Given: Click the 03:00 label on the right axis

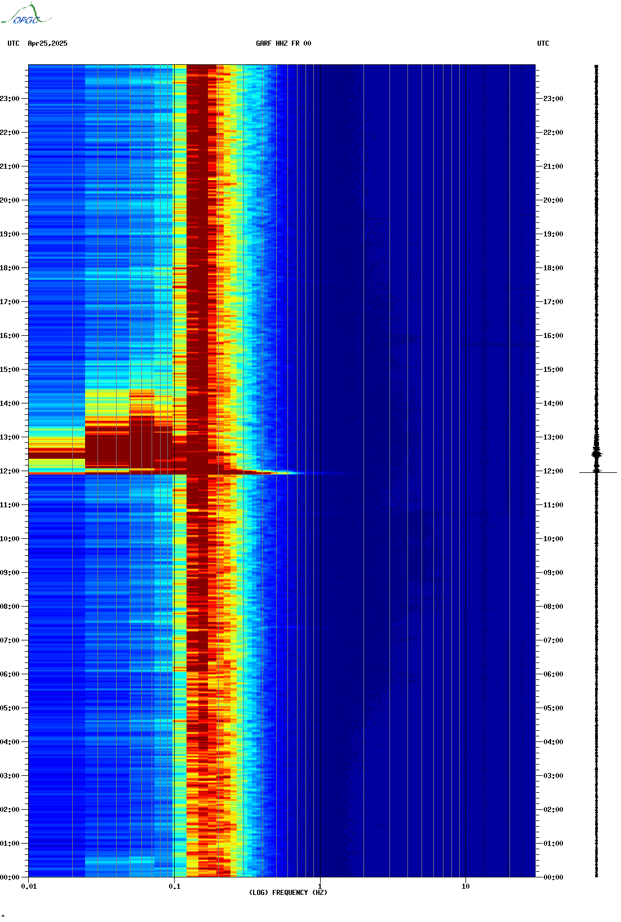Looking at the screenshot, I should [553, 776].
